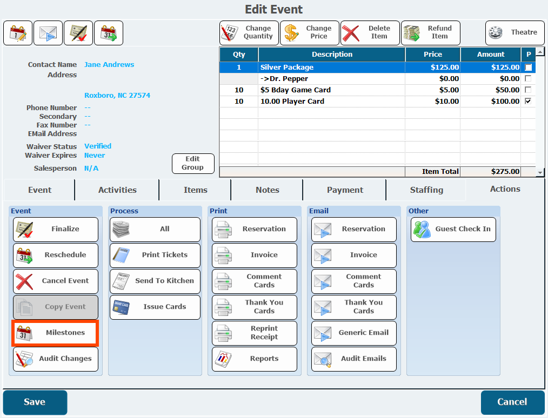Click the envelope email icon in top toolbar
This screenshot has width=548, height=418.
(x=48, y=33)
